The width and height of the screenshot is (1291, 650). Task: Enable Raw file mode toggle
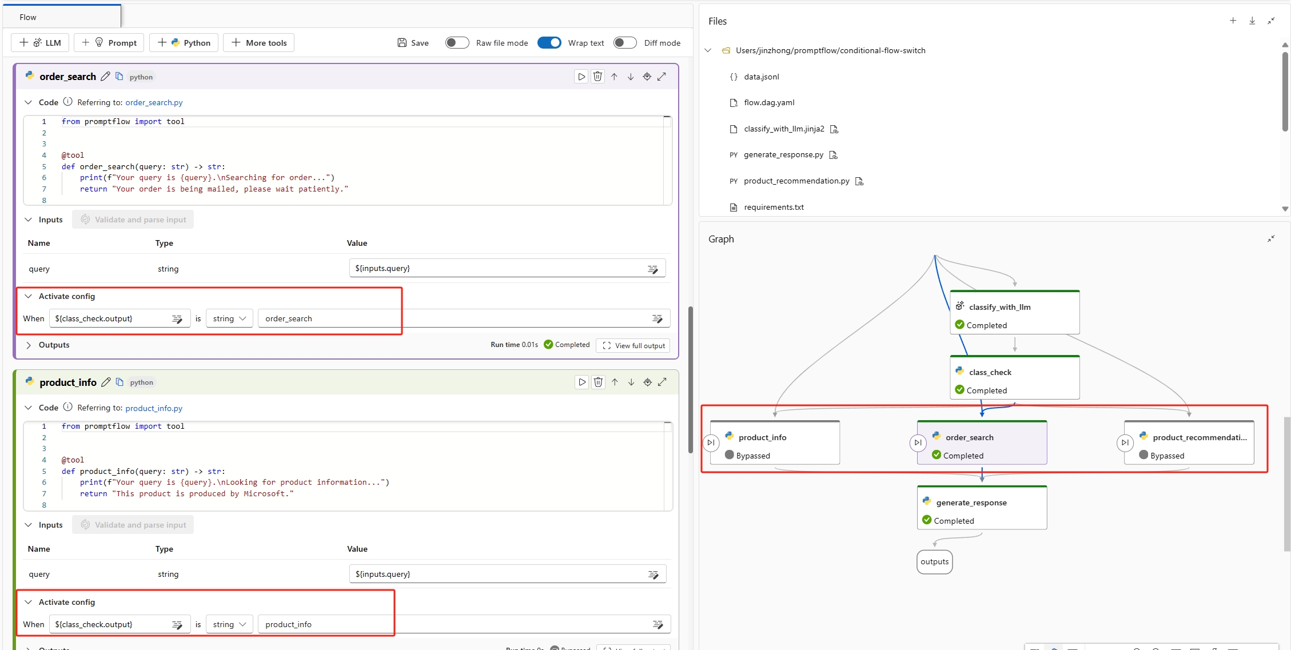point(457,43)
